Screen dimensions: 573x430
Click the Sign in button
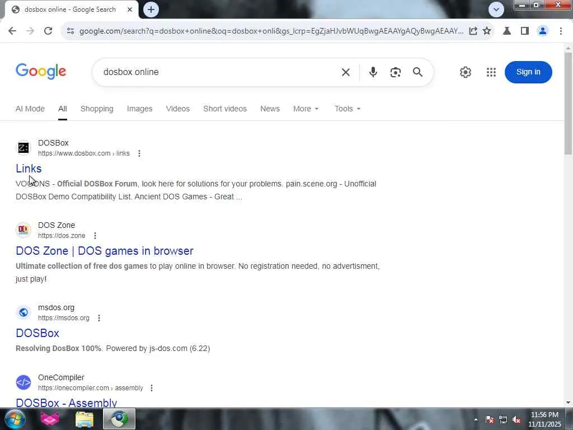click(x=528, y=72)
